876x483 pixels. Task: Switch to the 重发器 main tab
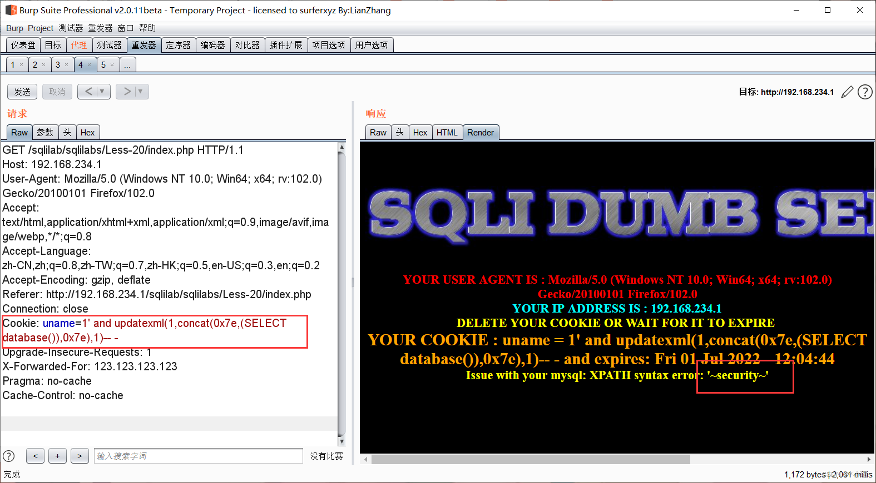[x=143, y=45]
